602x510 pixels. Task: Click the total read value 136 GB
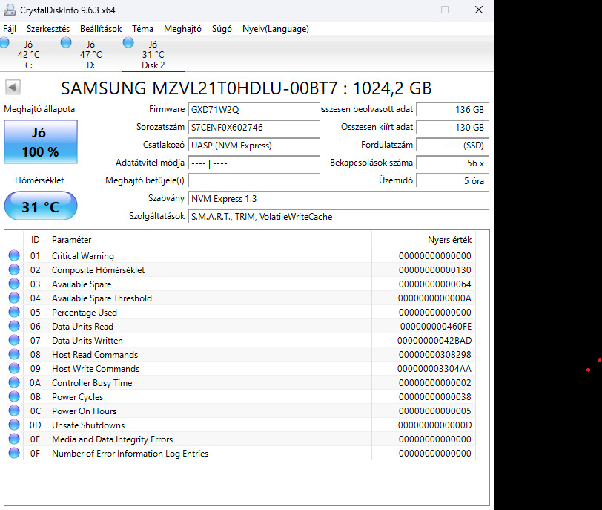453,110
